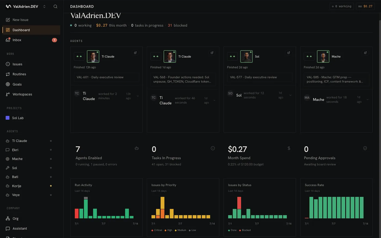Open Korije agent in sidebar

pyautogui.click(x=31, y=186)
